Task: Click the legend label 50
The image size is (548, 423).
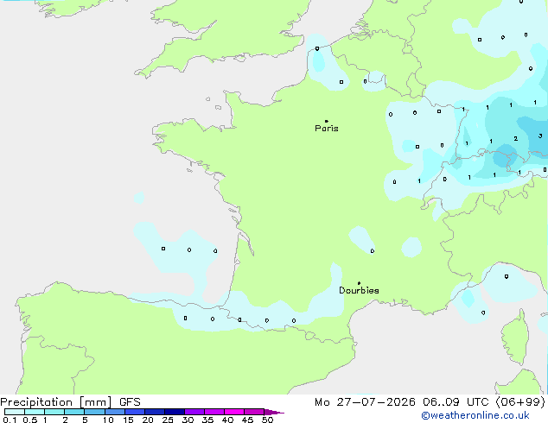Action: click(x=267, y=420)
